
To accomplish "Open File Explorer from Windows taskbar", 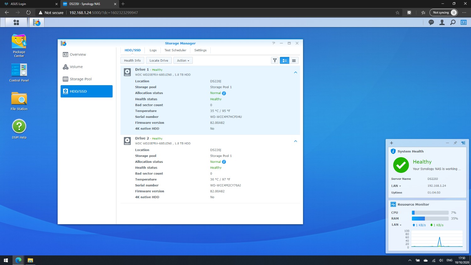I will pyautogui.click(x=30, y=260).
